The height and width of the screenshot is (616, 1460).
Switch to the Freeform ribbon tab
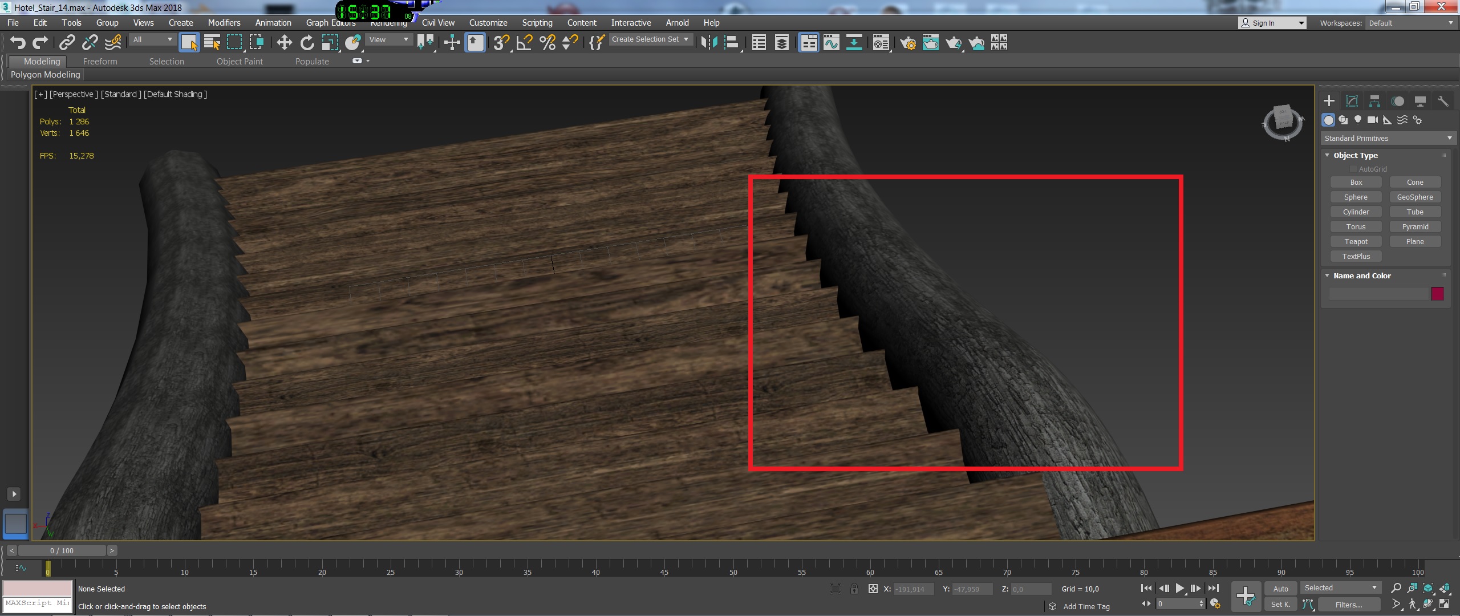(100, 62)
